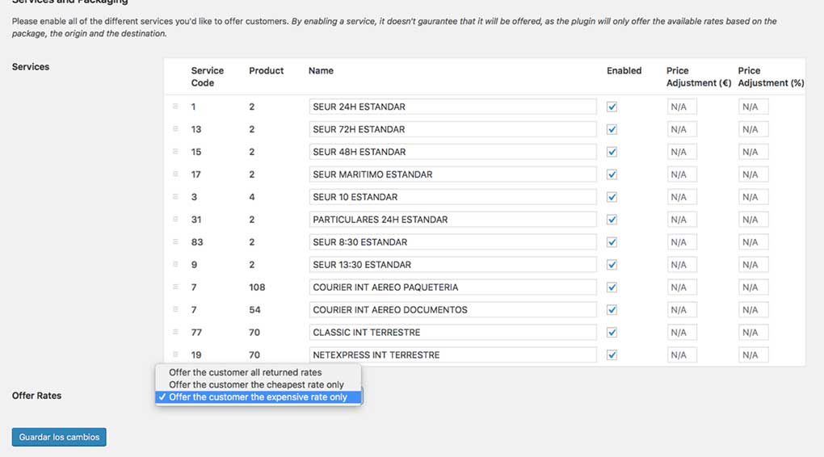The width and height of the screenshot is (824, 457).
Task: Click drag handle for COURIER INT AEREO PAQUETERIA
Action: pos(175,287)
